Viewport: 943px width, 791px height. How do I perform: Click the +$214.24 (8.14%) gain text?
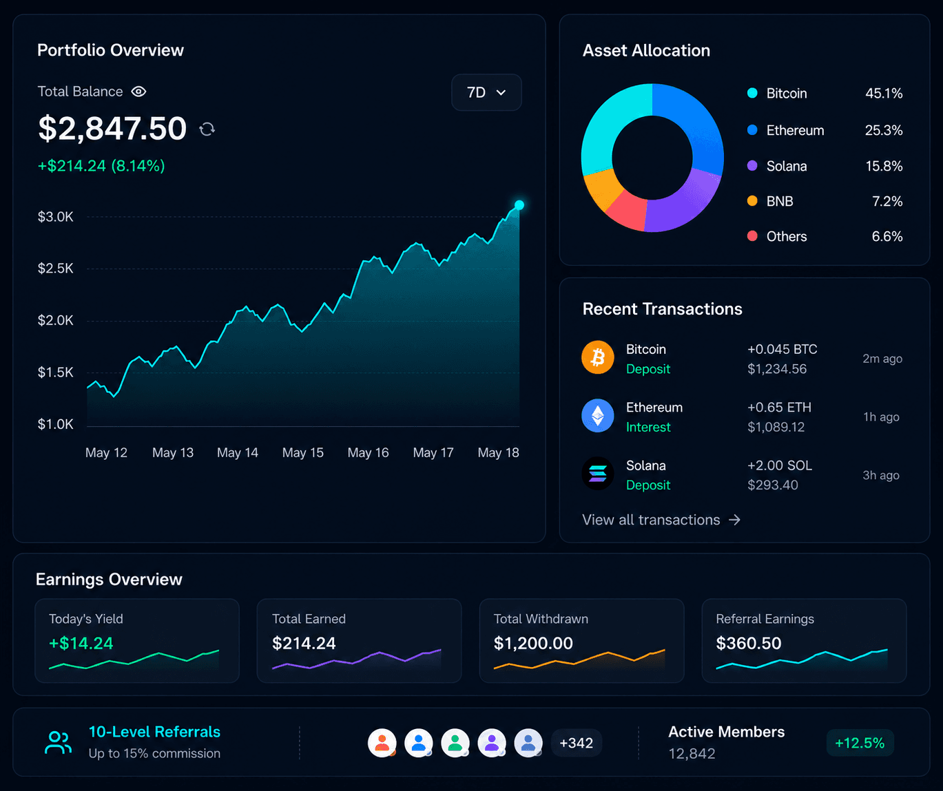[101, 166]
